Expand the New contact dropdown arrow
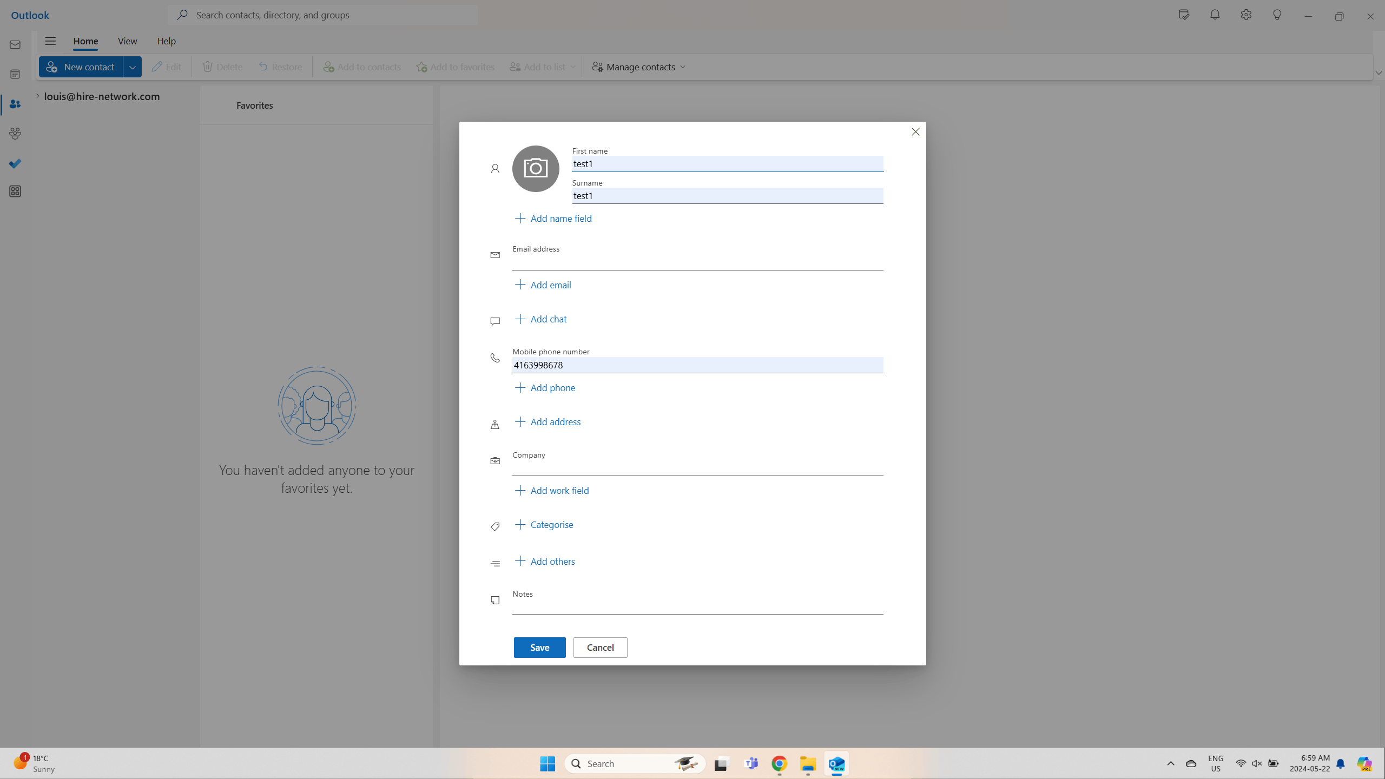The height and width of the screenshot is (779, 1385). (x=133, y=67)
